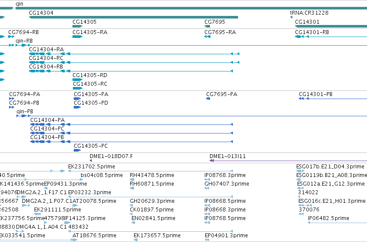Click the DMG2A.2_1.F17.C1 label
Image resolution: width=367 pixels, height=242 pixels.
click(42, 192)
